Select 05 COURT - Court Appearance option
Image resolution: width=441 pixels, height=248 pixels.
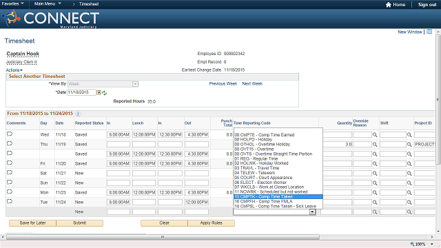(278, 178)
